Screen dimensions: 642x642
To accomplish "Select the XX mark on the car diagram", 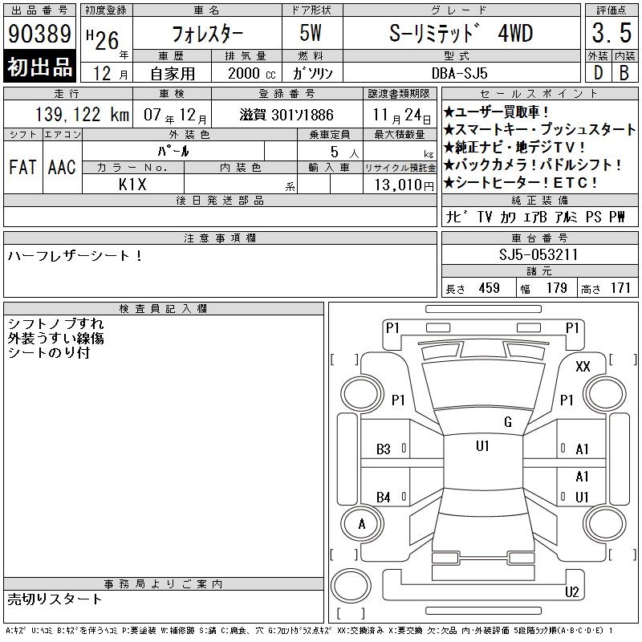I will tap(583, 366).
